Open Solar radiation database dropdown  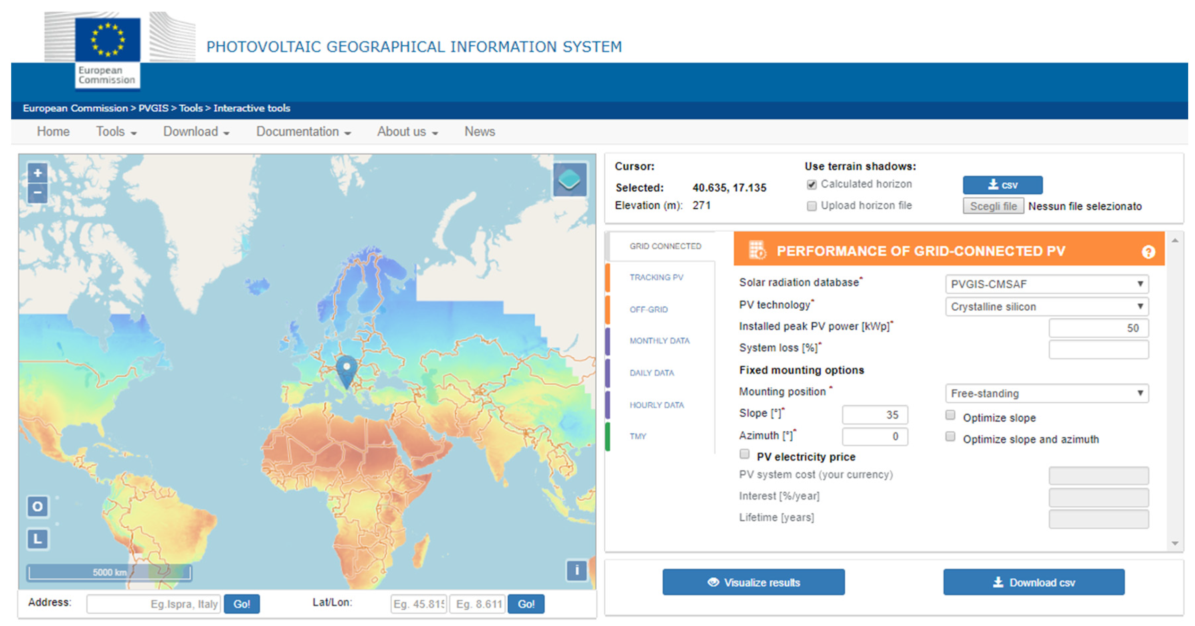(x=1046, y=284)
